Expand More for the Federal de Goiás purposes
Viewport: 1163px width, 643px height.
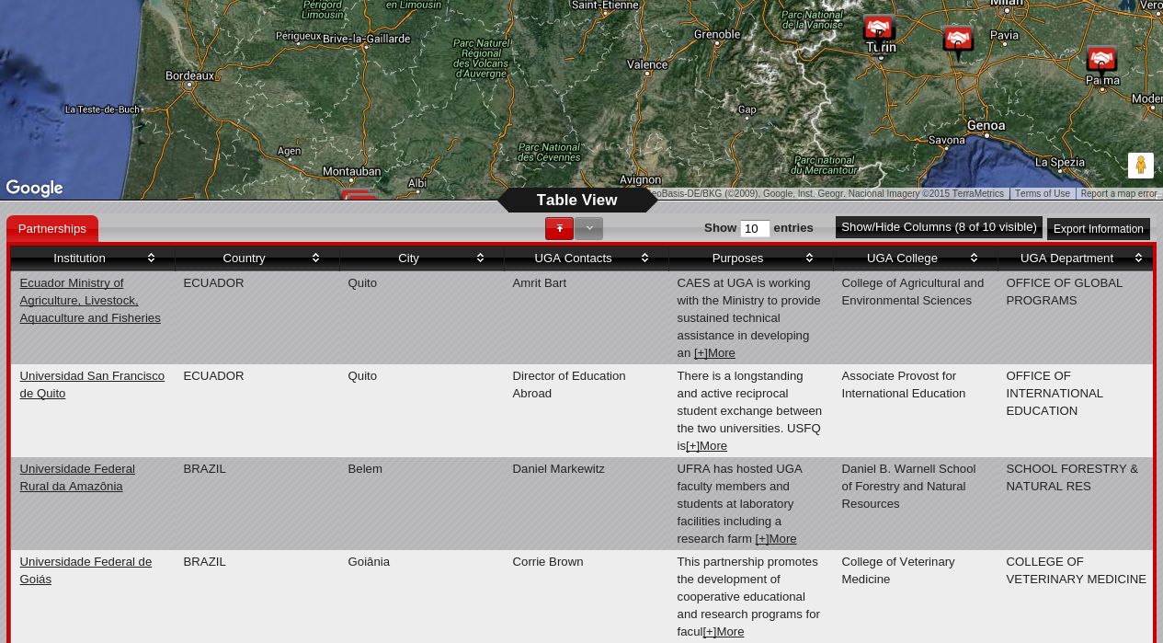pos(724,632)
